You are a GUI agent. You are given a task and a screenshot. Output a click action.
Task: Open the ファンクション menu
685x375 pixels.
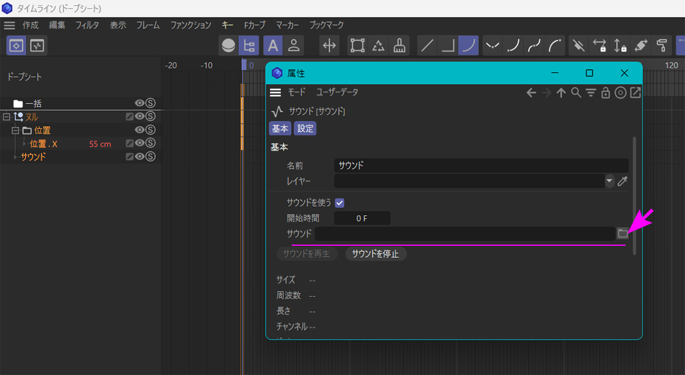click(x=191, y=25)
